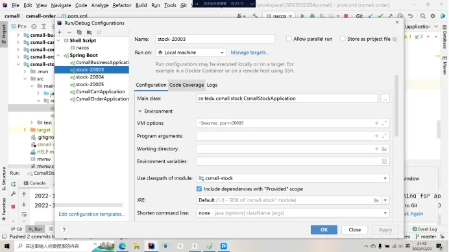Screen dimensions: 449x252
Task: Select the nacos shell script configuration
Action: pos(82,48)
